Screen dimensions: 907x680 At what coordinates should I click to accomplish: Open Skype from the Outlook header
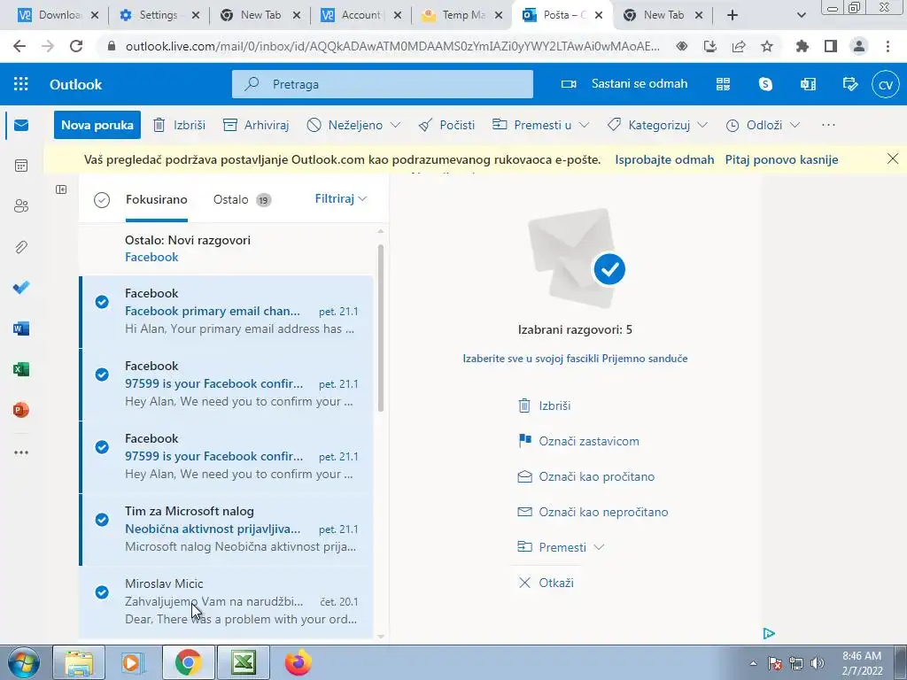765,84
